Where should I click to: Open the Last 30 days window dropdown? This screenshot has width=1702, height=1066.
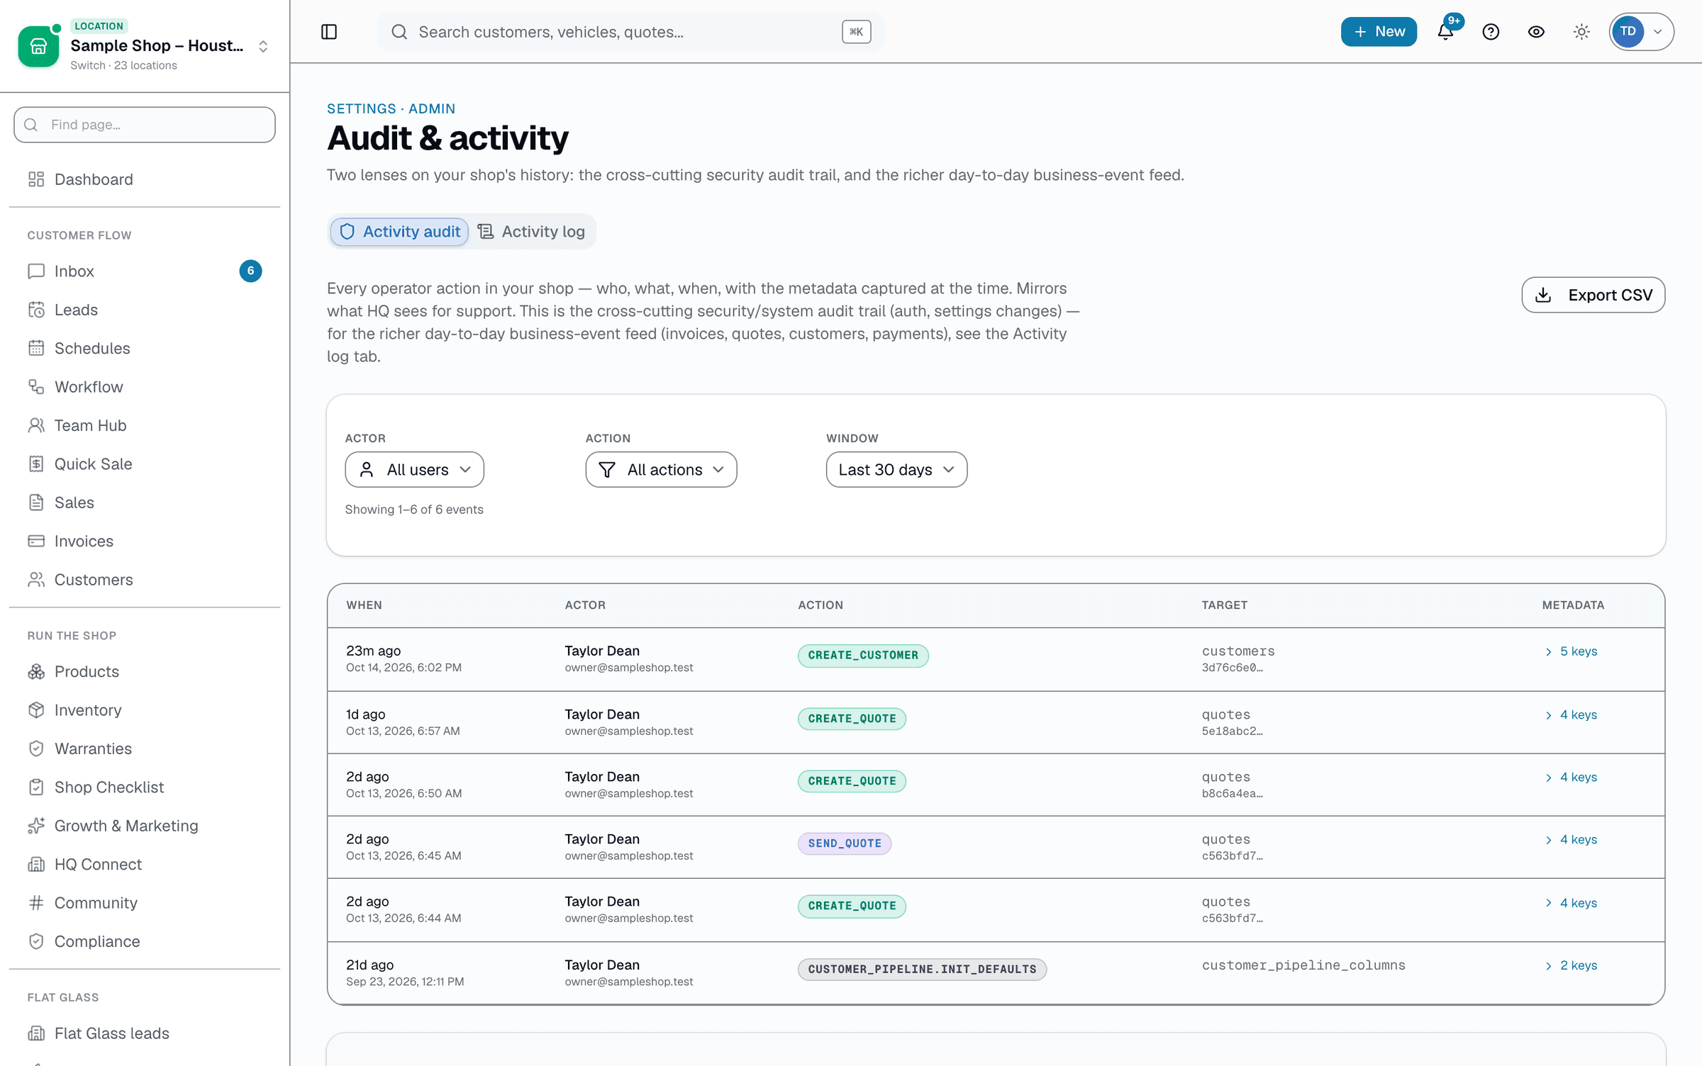[896, 470]
